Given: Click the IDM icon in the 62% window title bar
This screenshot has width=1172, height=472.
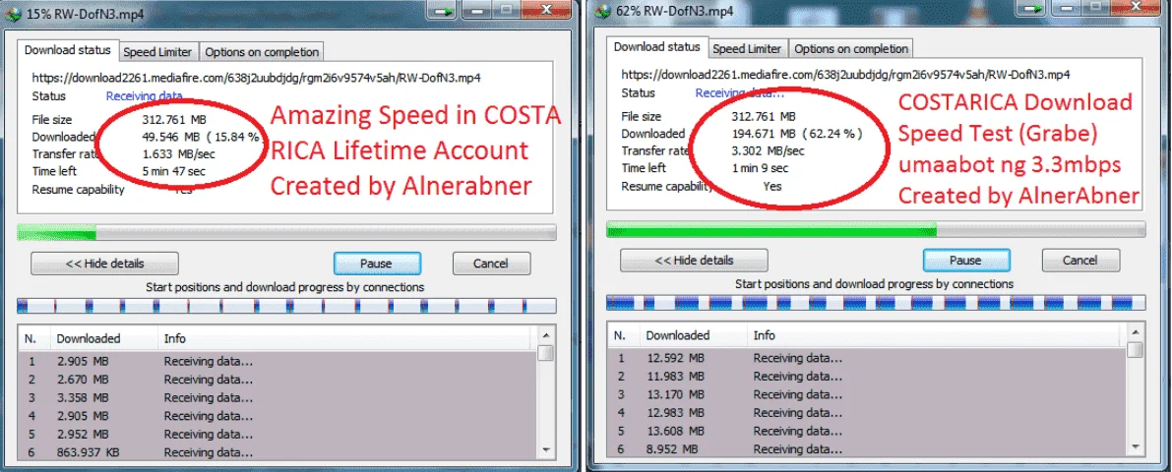Looking at the screenshot, I should click(x=602, y=11).
